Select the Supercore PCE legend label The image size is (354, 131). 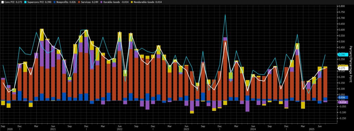(38, 2)
